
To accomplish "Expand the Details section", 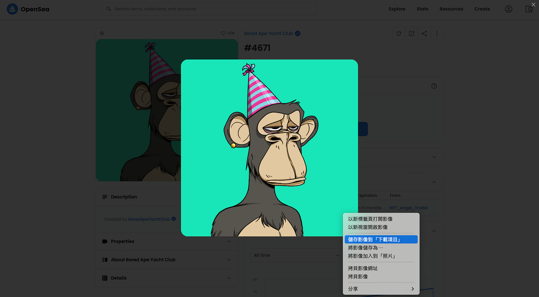I will tap(167, 278).
